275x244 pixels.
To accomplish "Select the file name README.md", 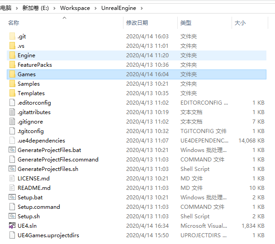I will coord(34,188).
